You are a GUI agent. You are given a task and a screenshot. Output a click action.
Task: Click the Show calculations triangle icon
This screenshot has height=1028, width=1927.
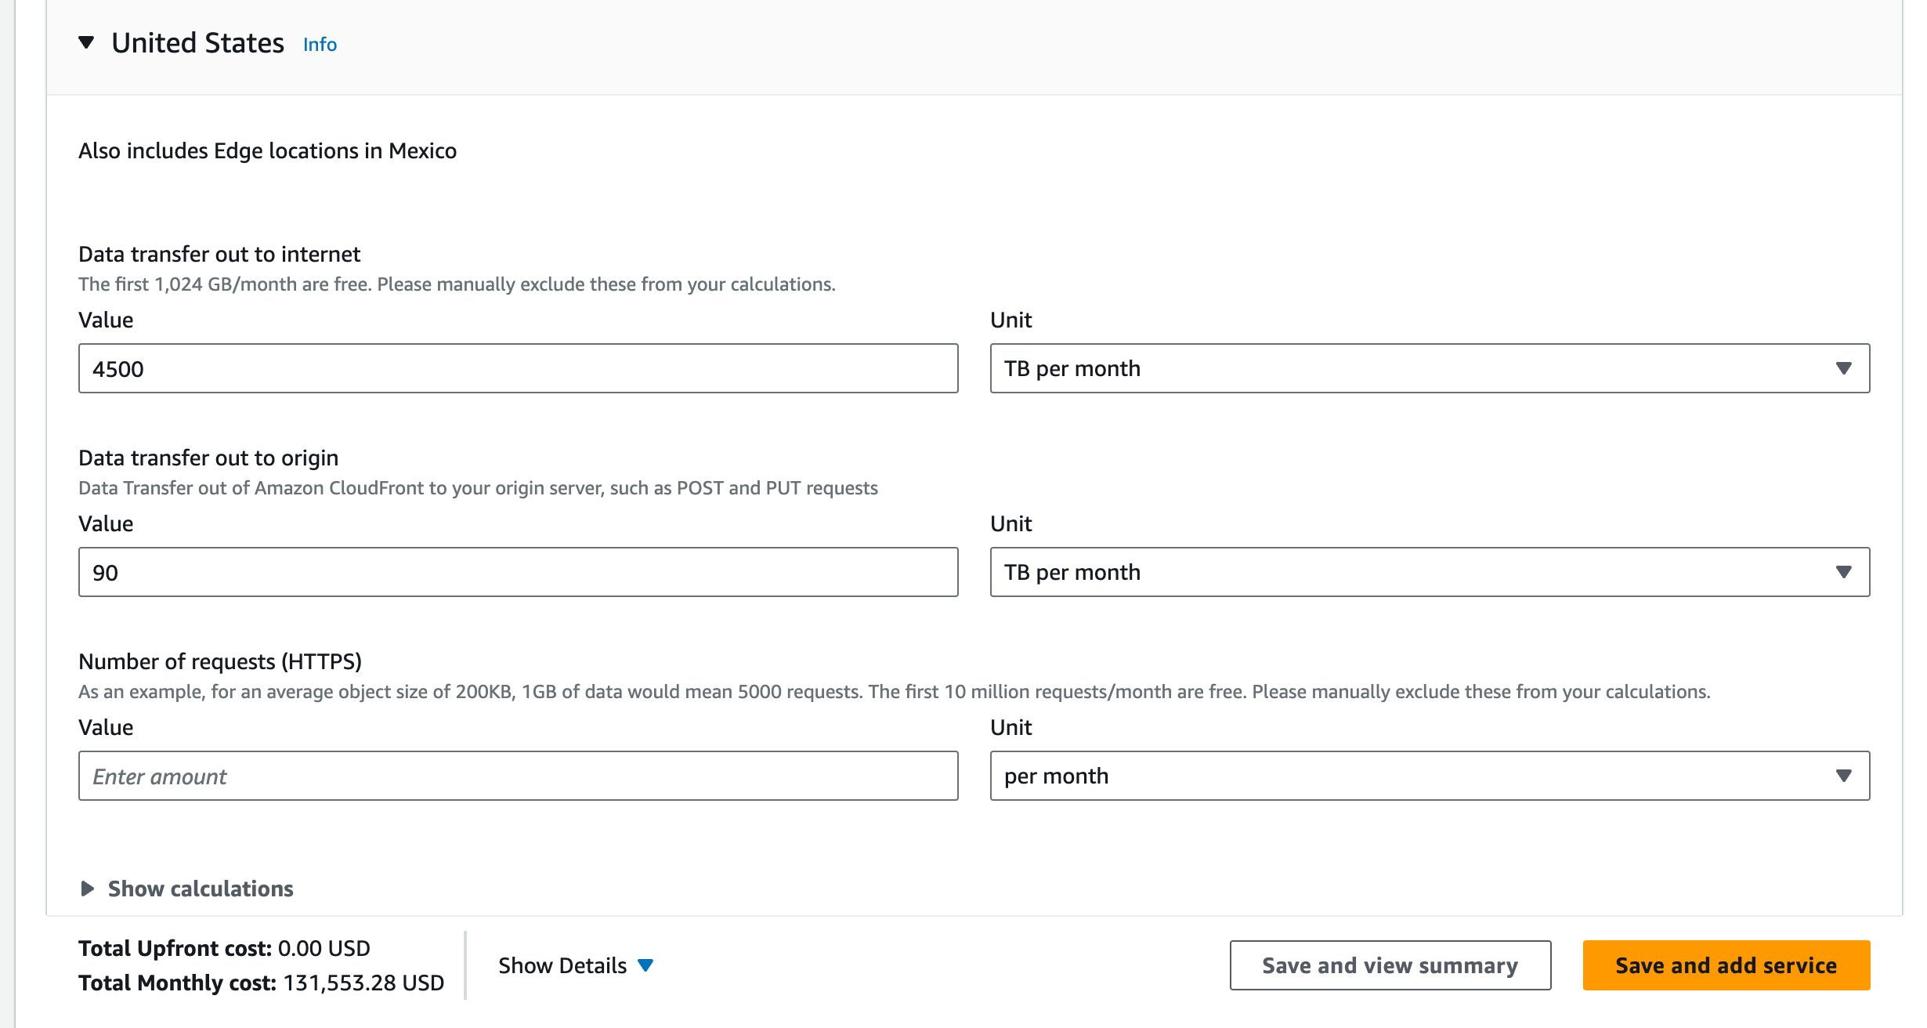tap(88, 889)
